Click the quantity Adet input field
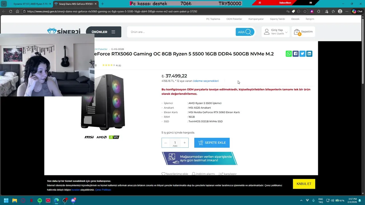365x205 pixels. click(175, 143)
